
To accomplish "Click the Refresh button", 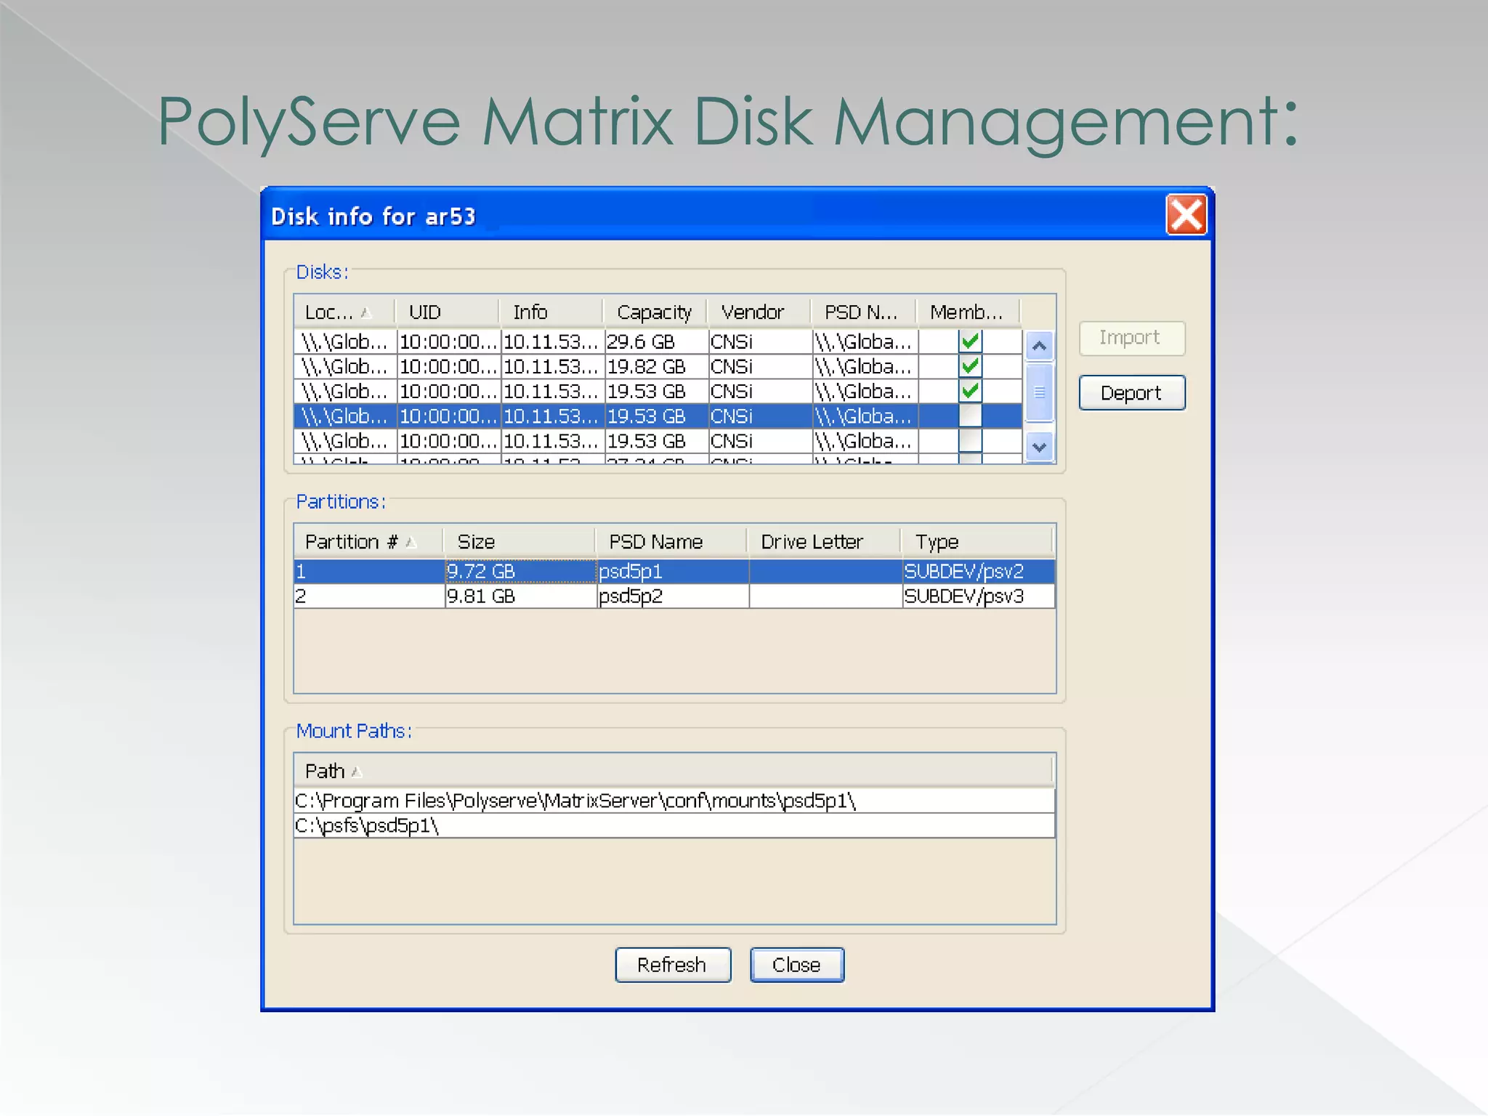I will [672, 965].
